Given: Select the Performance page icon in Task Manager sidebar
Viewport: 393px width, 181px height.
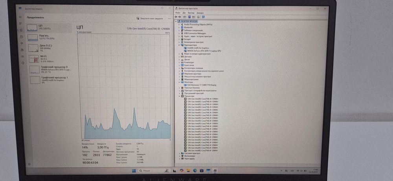Looking at the screenshot, I should pyautogui.click(x=21, y=30).
